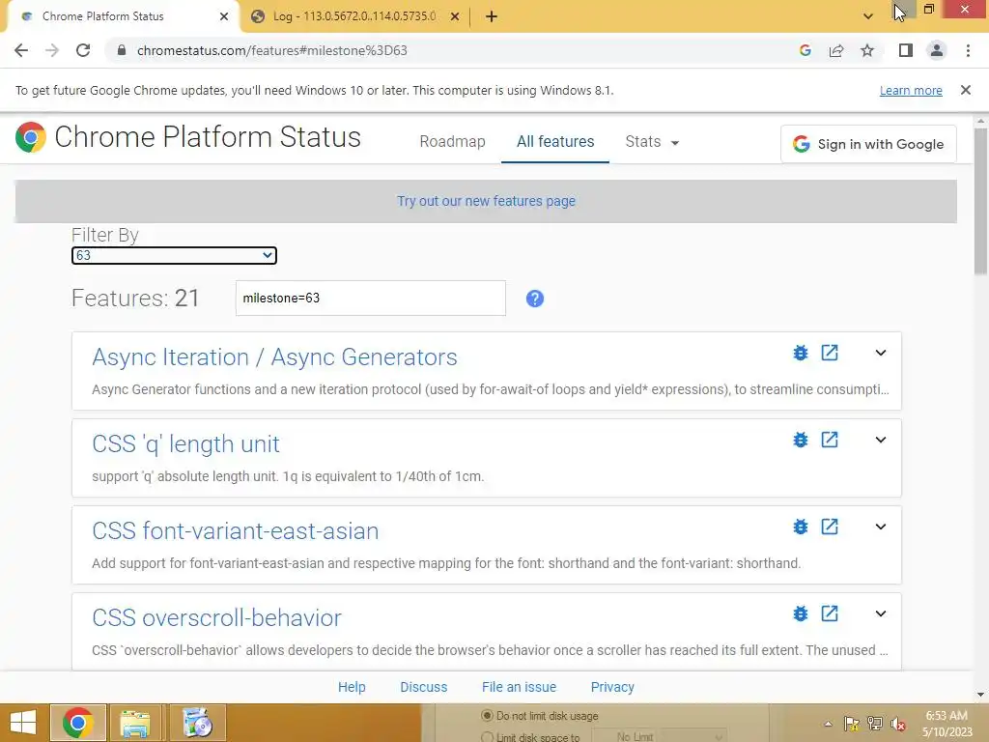The width and height of the screenshot is (989, 742).
Task: Show hidden tray icons arrow
Action: (828, 724)
